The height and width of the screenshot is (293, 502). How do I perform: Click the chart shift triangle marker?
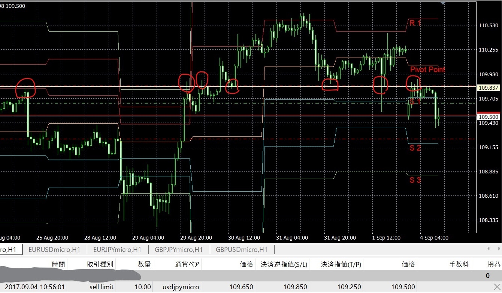[x=443, y=3]
